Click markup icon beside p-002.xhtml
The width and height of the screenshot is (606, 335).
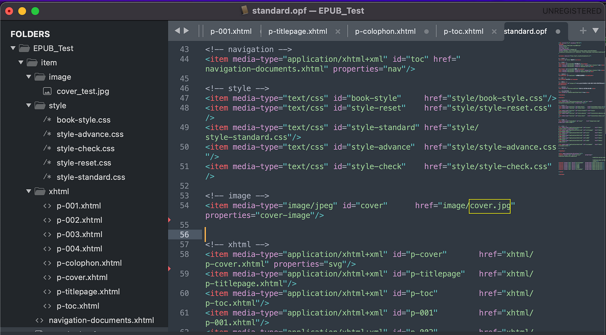(47, 220)
